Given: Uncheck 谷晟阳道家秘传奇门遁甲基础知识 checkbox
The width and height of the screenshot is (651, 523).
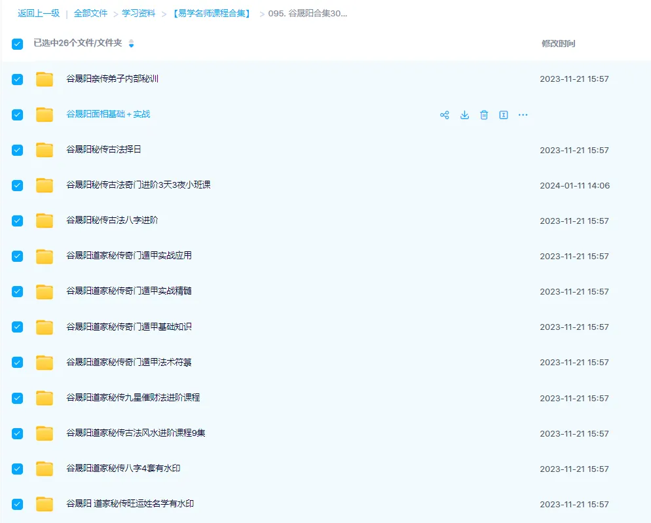Looking at the screenshot, I should (x=18, y=327).
